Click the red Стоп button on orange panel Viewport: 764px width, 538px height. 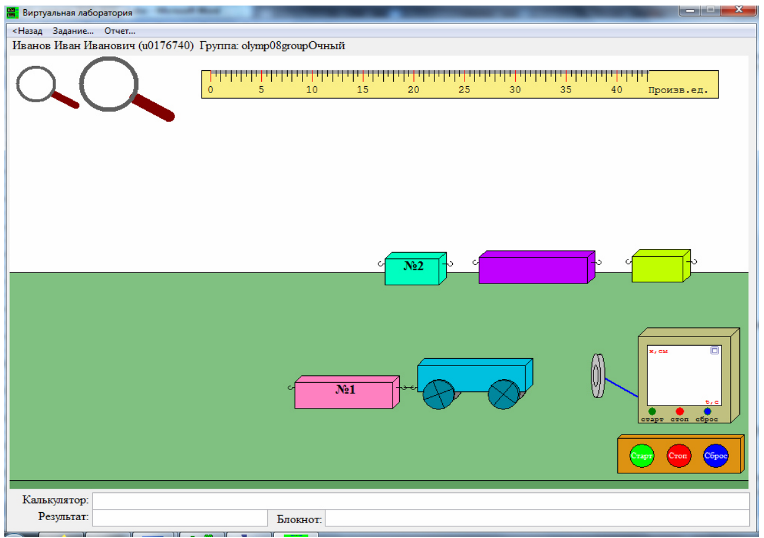point(678,456)
